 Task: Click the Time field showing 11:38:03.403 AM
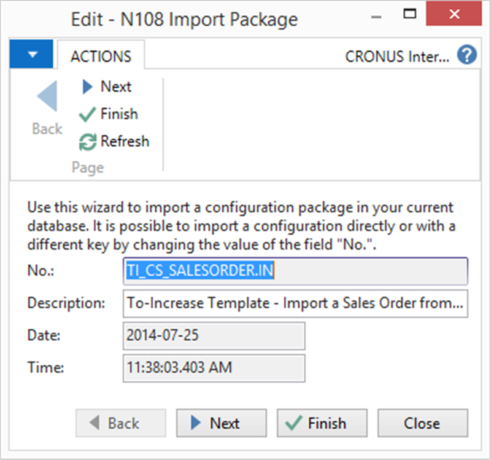[214, 368]
